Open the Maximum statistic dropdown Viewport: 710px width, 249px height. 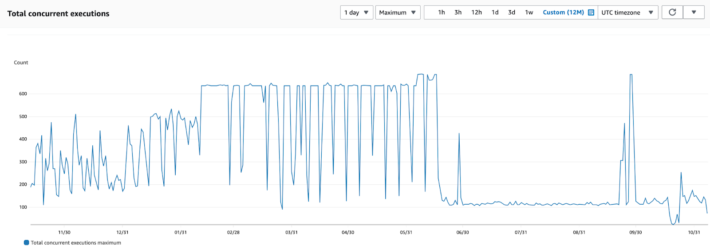(x=398, y=12)
